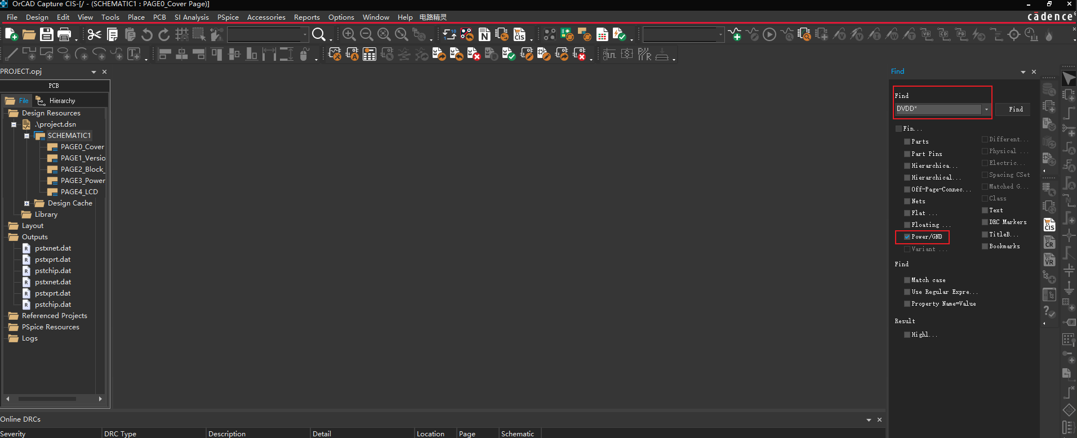Click the New Simulation Profile waveform-plus icon

(735, 34)
